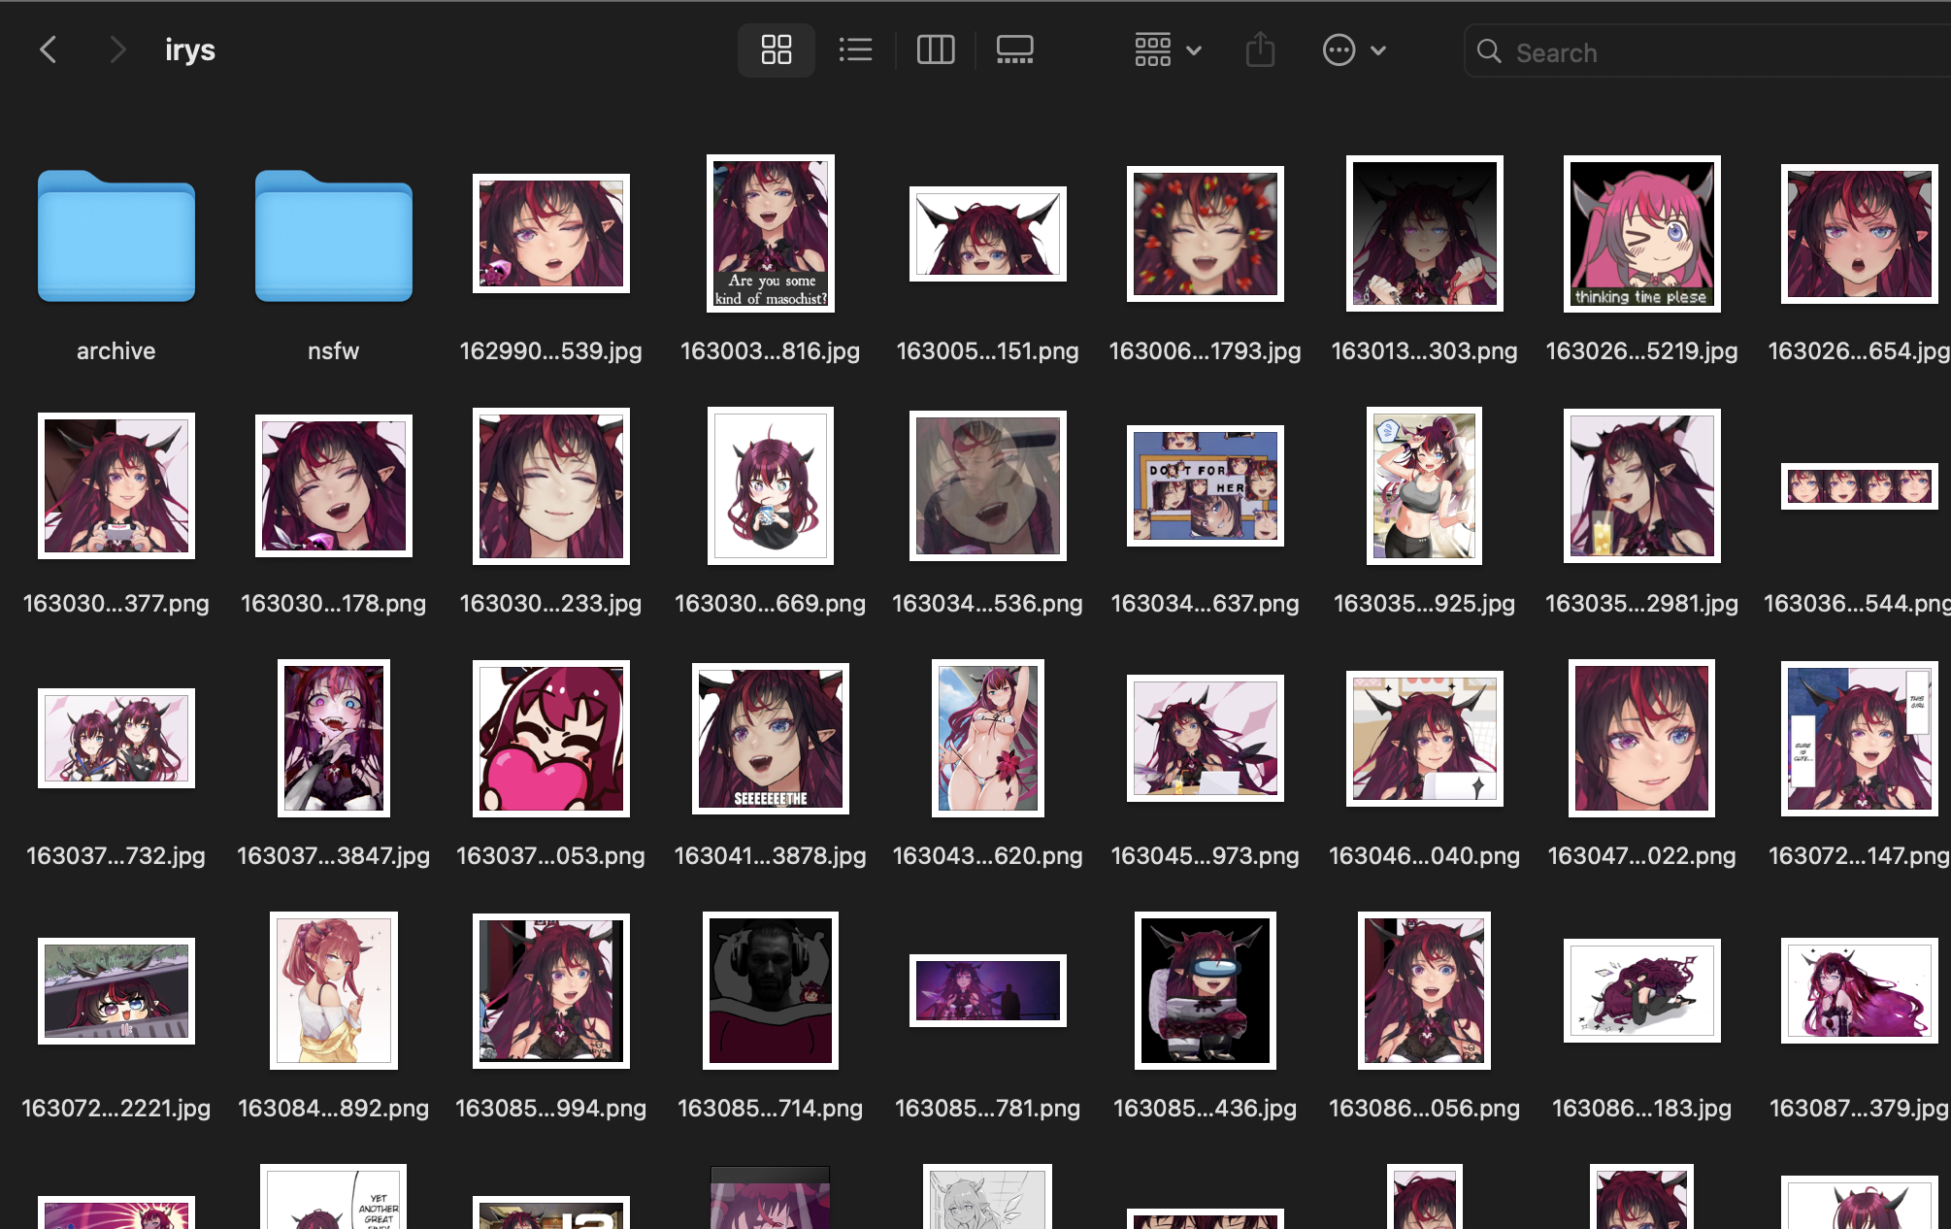Select the nsfw folder icon
Screen dimensions: 1951x1229
pyautogui.click(x=333, y=236)
